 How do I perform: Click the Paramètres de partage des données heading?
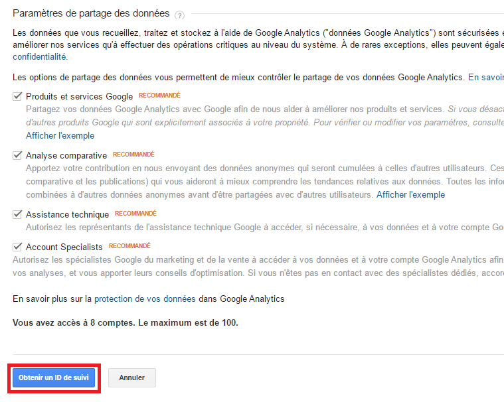click(x=91, y=13)
